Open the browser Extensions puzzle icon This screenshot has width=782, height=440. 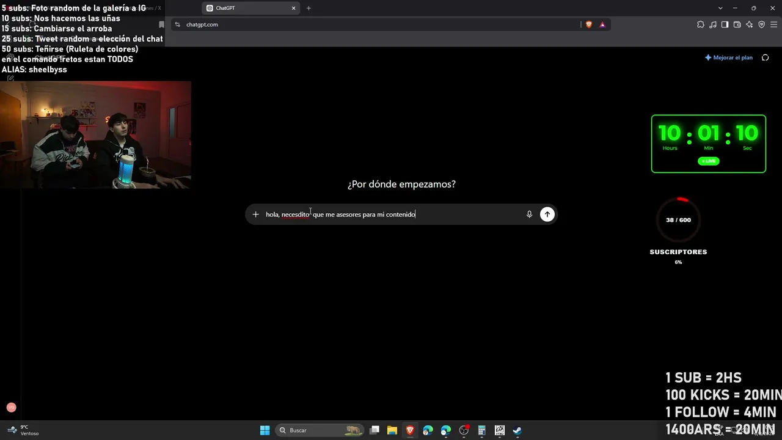coord(700,24)
